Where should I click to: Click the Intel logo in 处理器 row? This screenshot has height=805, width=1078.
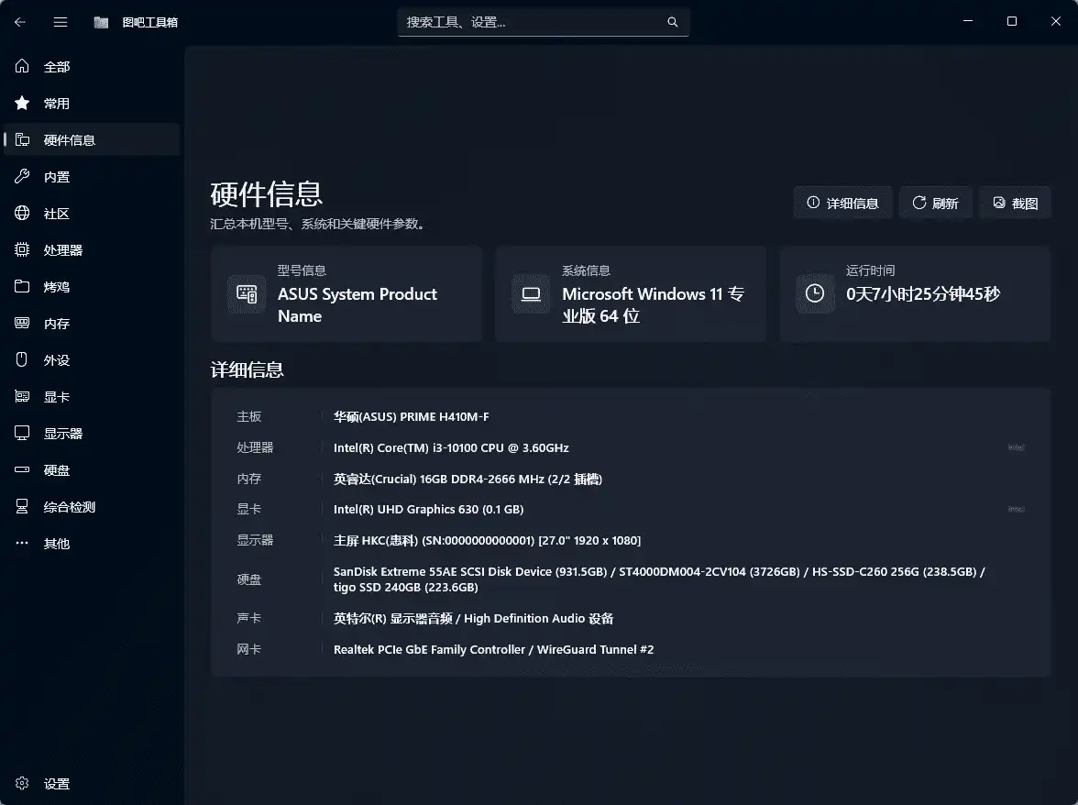point(1016,447)
